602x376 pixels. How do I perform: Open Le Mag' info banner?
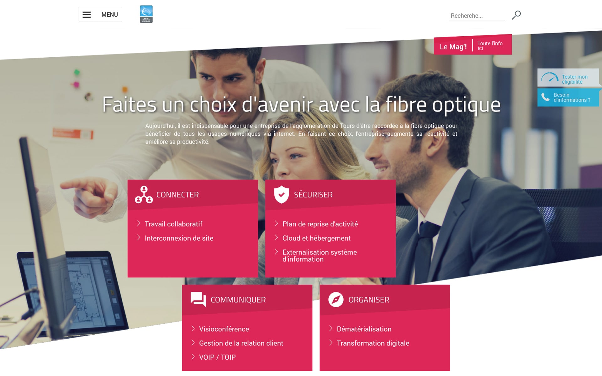[473, 45]
